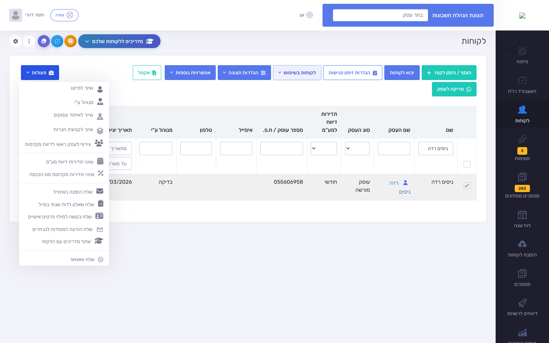549x343 pixels.
Task: Open מסמכים sidebar icon
Action: tap(522, 273)
